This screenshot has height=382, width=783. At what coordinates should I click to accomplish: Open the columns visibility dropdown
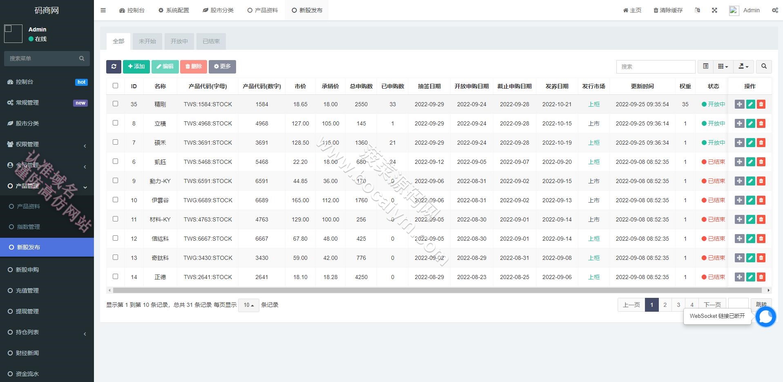click(x=723, y=67)
